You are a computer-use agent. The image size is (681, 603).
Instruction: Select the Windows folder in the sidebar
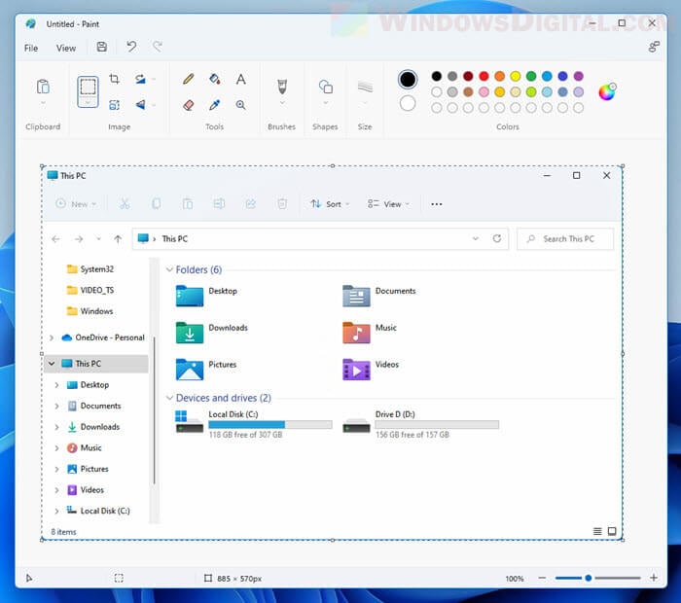(x=90, y=311)
